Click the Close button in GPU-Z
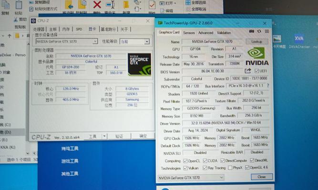This screenshot has width=318, height=190. [262, 177]
